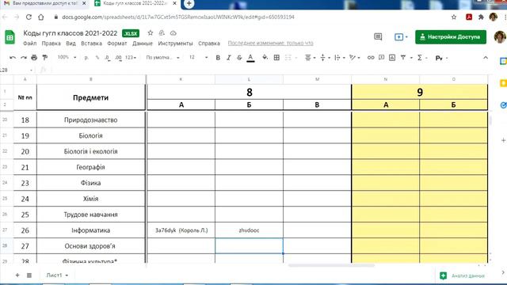The image size is (507, 285).
Task: Collapse the menus with the up chevron
Action: tap(486, 58)
